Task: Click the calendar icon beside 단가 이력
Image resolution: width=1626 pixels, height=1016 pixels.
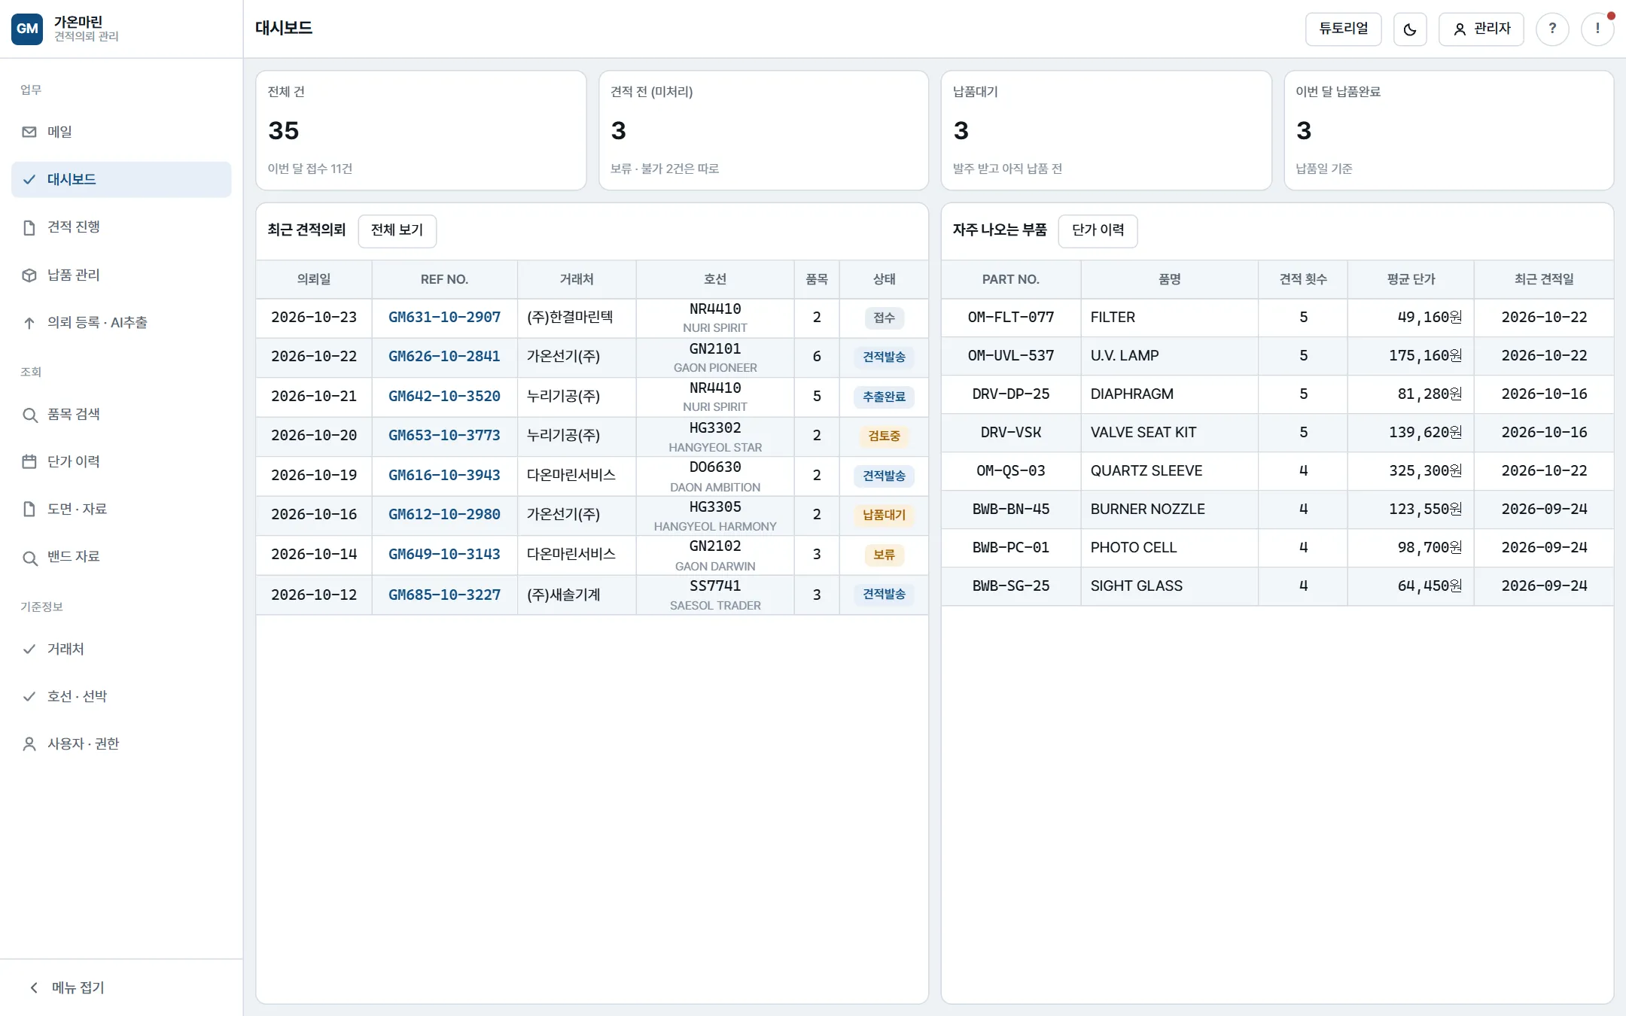Action: (x=29, y=461)
